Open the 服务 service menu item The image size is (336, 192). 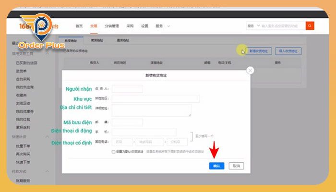pos(159,26)
